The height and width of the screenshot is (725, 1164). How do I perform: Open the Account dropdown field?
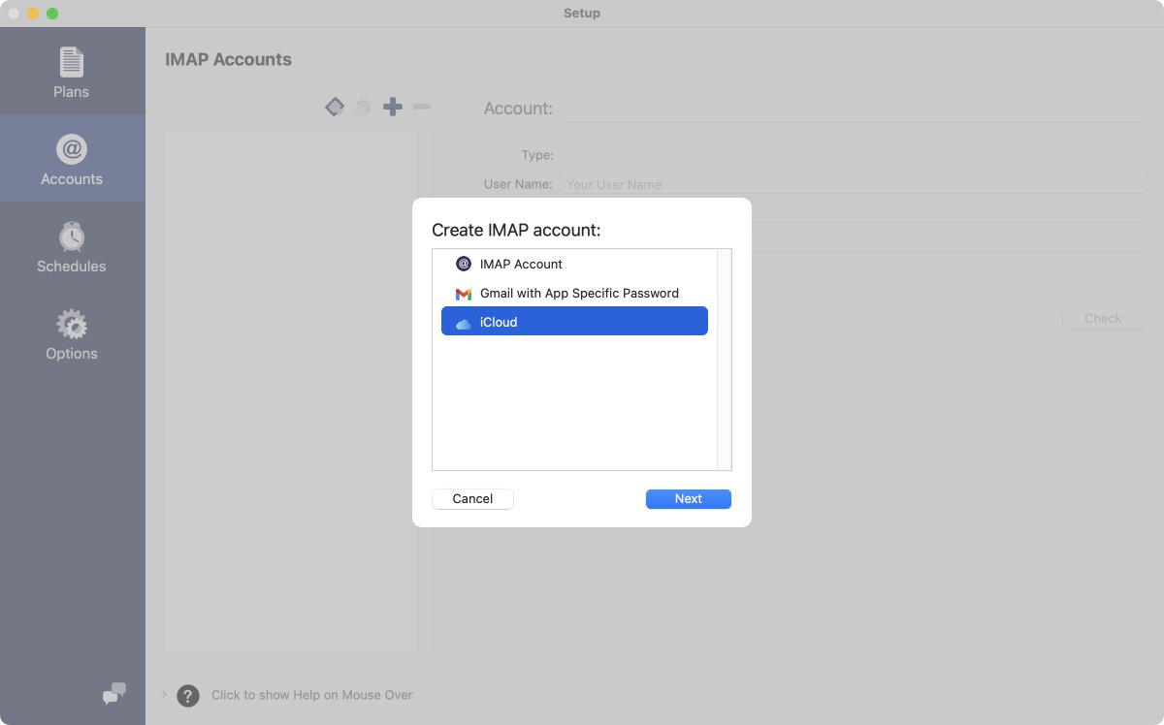pos(854,109)
